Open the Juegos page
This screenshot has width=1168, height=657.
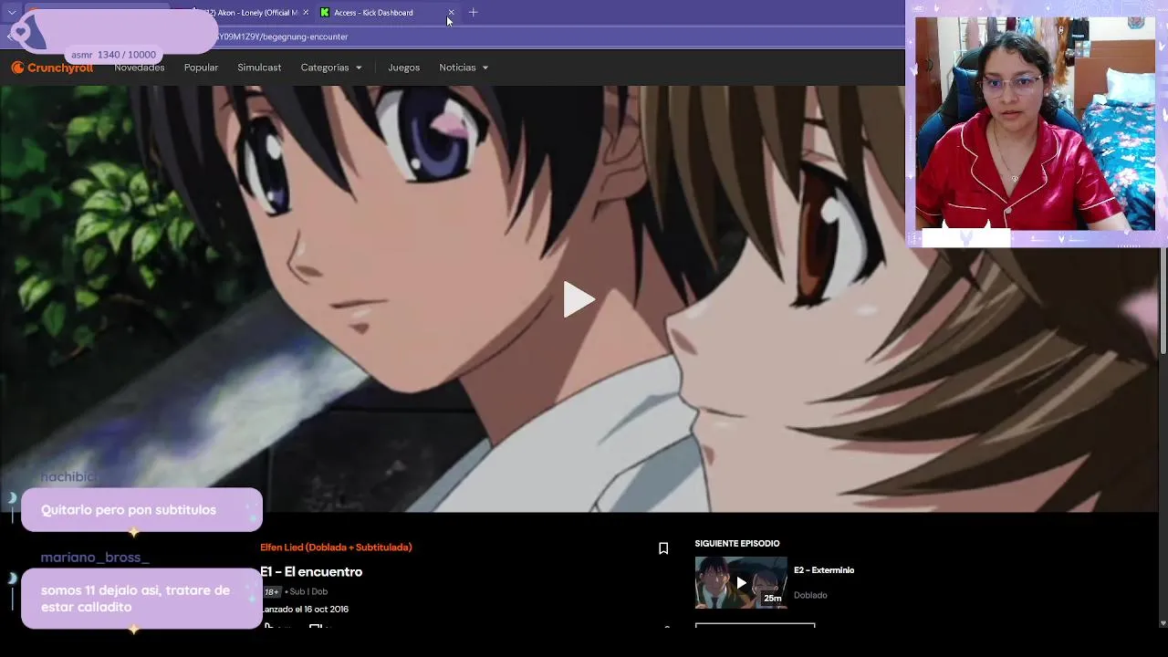[403, 68]
